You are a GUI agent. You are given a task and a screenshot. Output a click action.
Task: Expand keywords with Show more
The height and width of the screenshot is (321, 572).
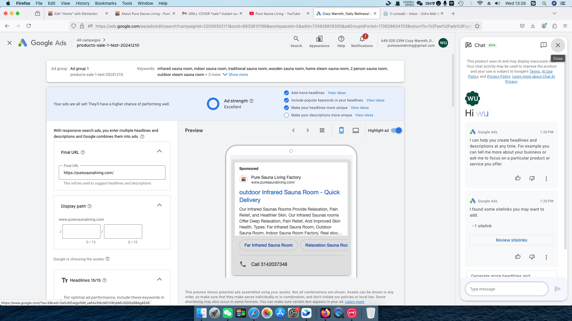(x=235, y=75)
